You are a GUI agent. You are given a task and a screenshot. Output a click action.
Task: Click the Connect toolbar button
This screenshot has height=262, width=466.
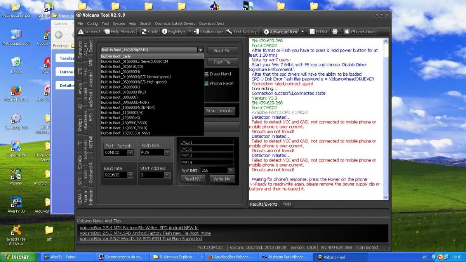coord(89,31)
